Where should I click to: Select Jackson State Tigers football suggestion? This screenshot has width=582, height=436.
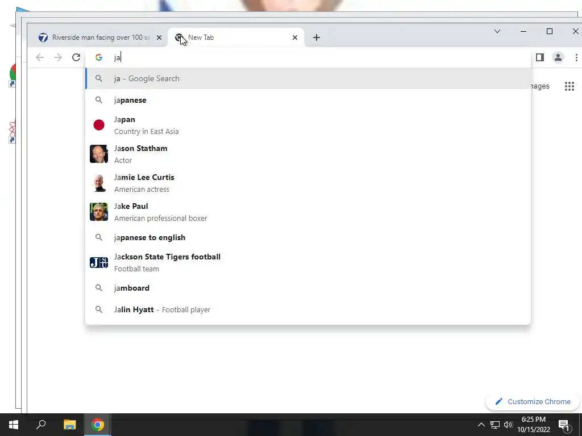click(x=308, y=262)
